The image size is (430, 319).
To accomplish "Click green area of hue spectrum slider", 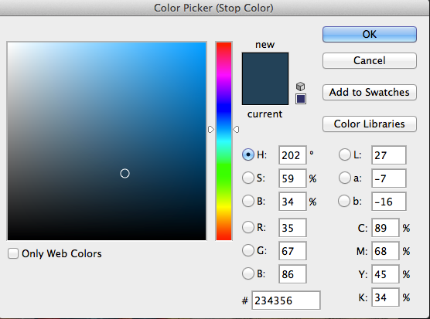I will pos(224,172).
